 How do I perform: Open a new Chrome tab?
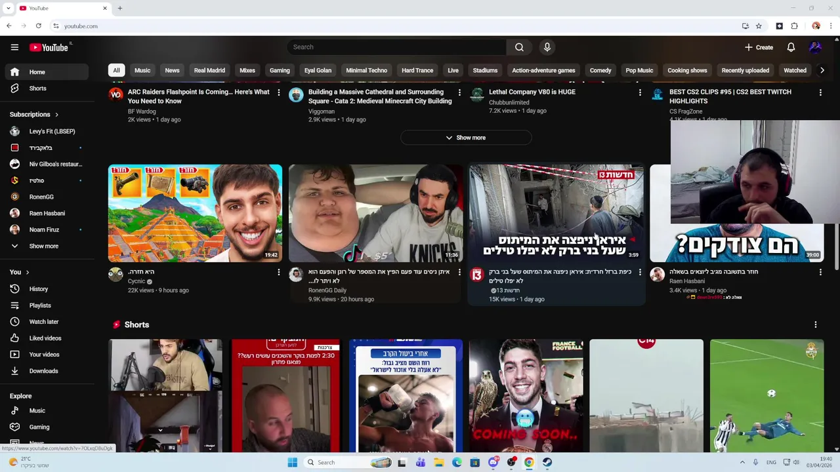(x=119, y=9)
